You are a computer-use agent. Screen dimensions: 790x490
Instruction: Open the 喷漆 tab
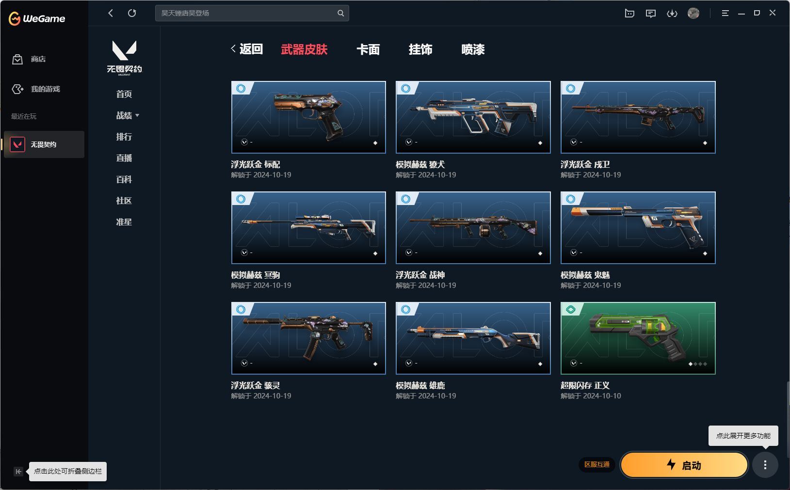point(473,49)
